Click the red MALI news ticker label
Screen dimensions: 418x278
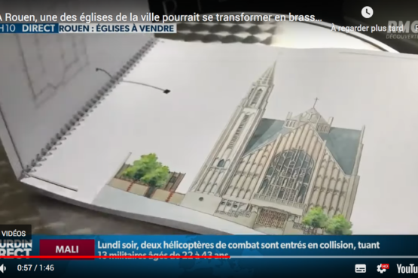tap(67, 249)
